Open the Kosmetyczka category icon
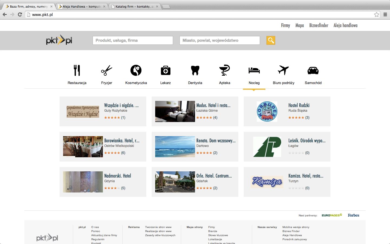This screenshot has height=244, width=390. click(136, 70)
